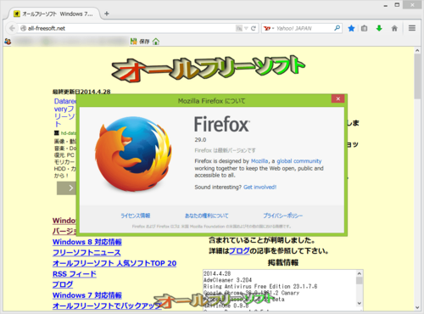Click the オールフリーソフト header logo

click(209, 69)
